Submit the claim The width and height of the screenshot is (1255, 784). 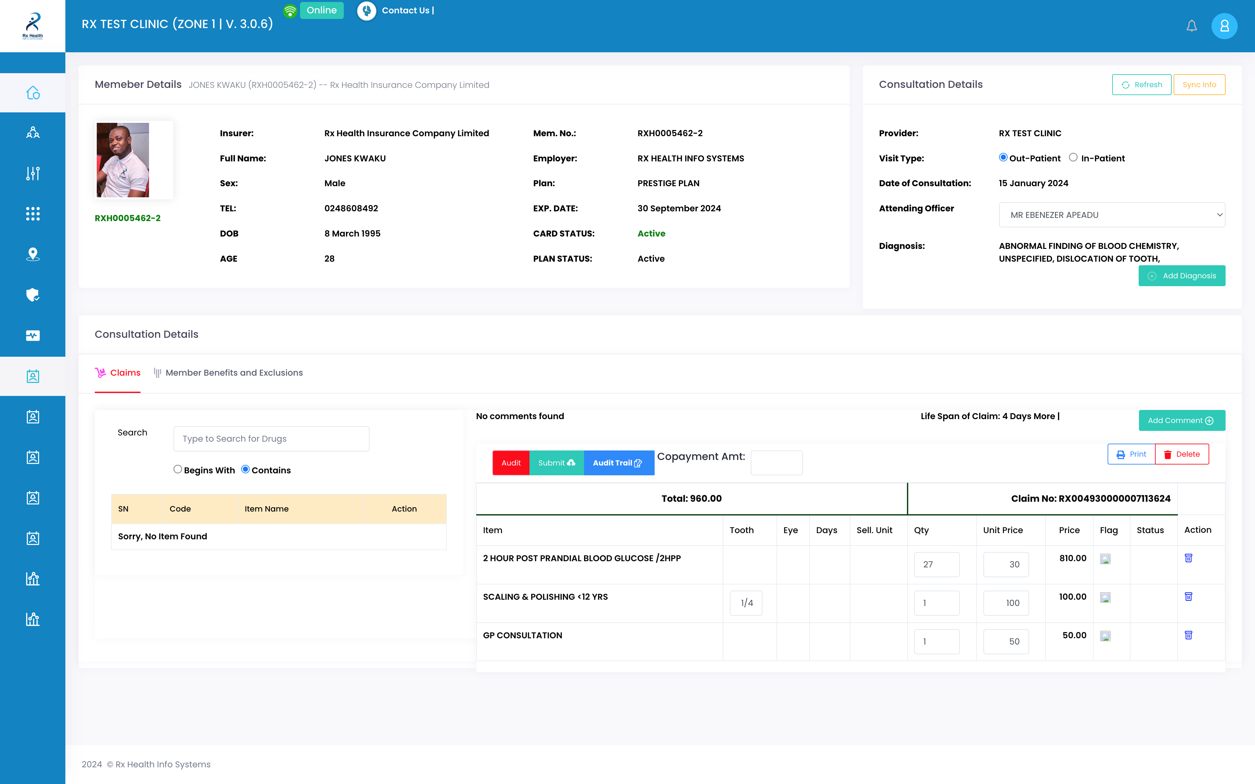pyautogui.click(x=557, y=463)
